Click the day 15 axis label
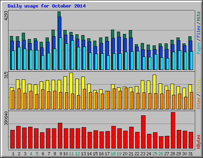The height and width of the screenshot is (158, 203). click(x=95, y=154)
